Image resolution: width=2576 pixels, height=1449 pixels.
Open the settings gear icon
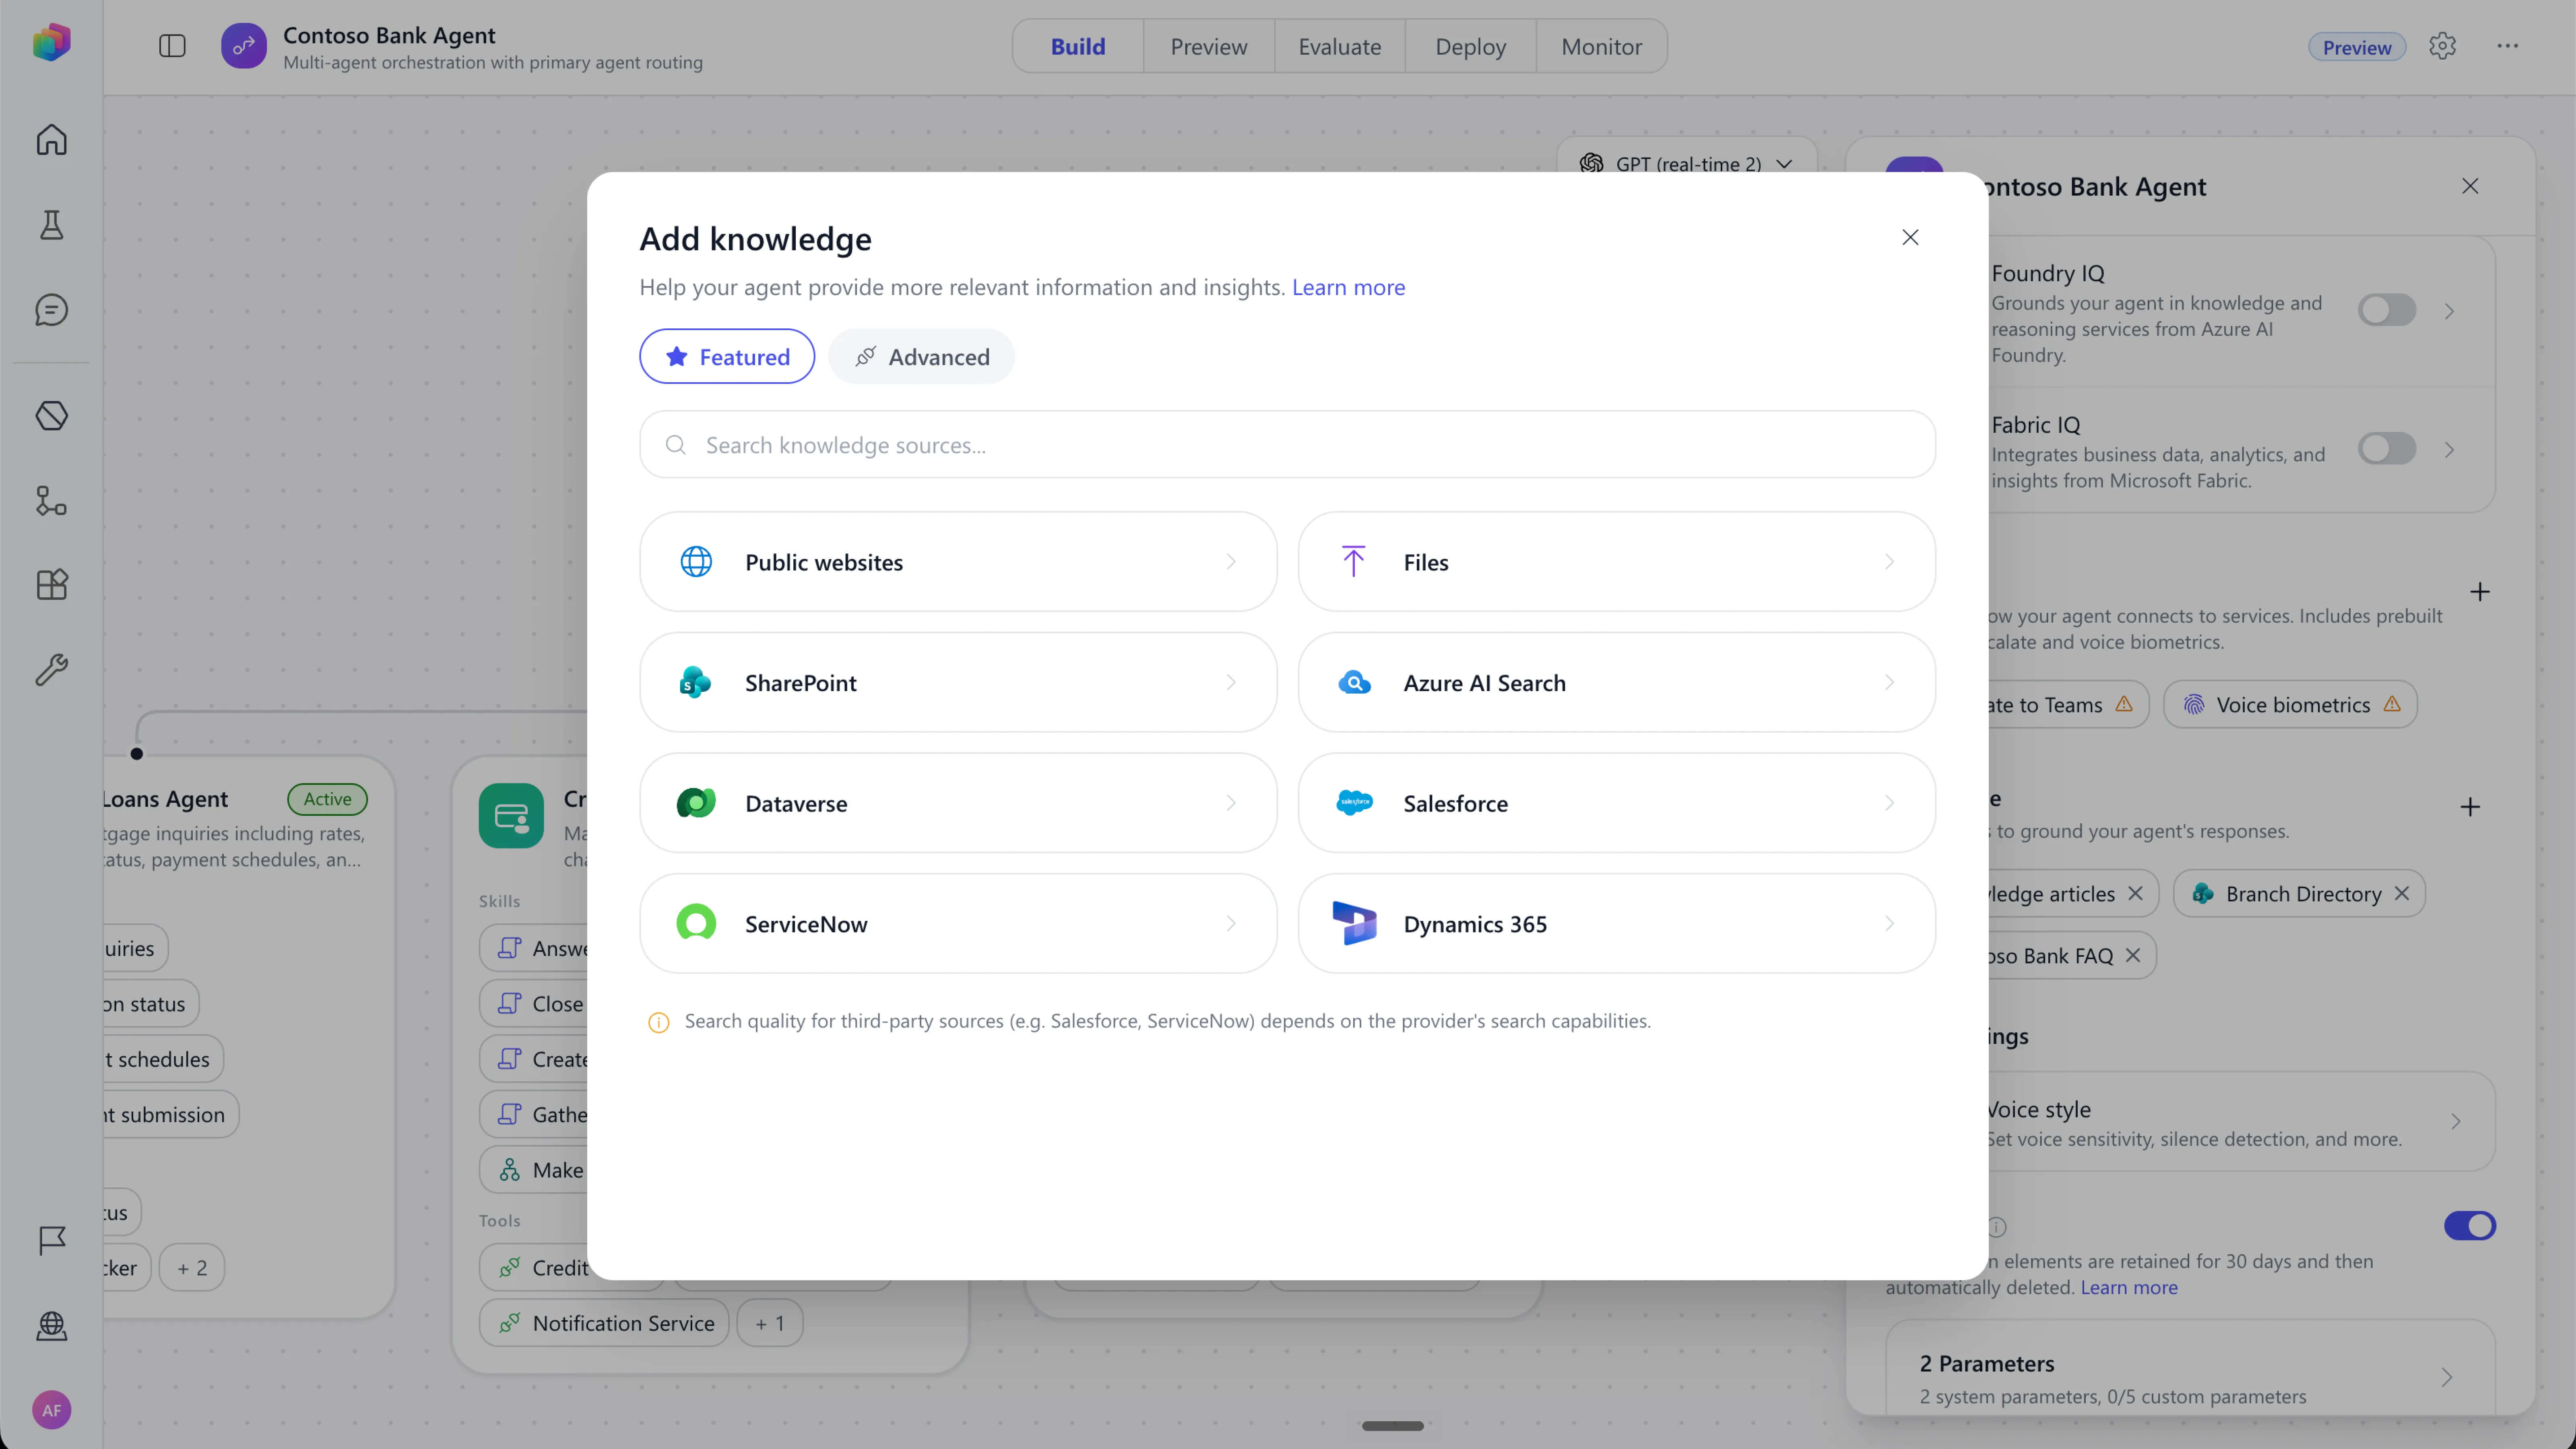click(2442, 46)
